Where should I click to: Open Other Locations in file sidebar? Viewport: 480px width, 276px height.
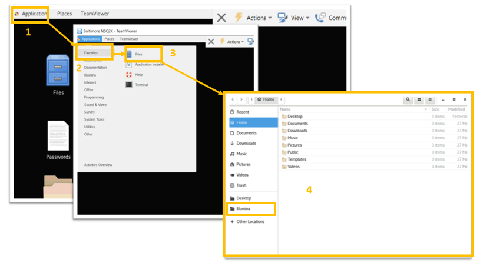(250, 222)
